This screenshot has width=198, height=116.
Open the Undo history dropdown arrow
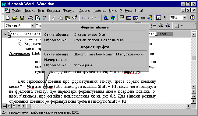pyautogui.click(x=89, y=18)
